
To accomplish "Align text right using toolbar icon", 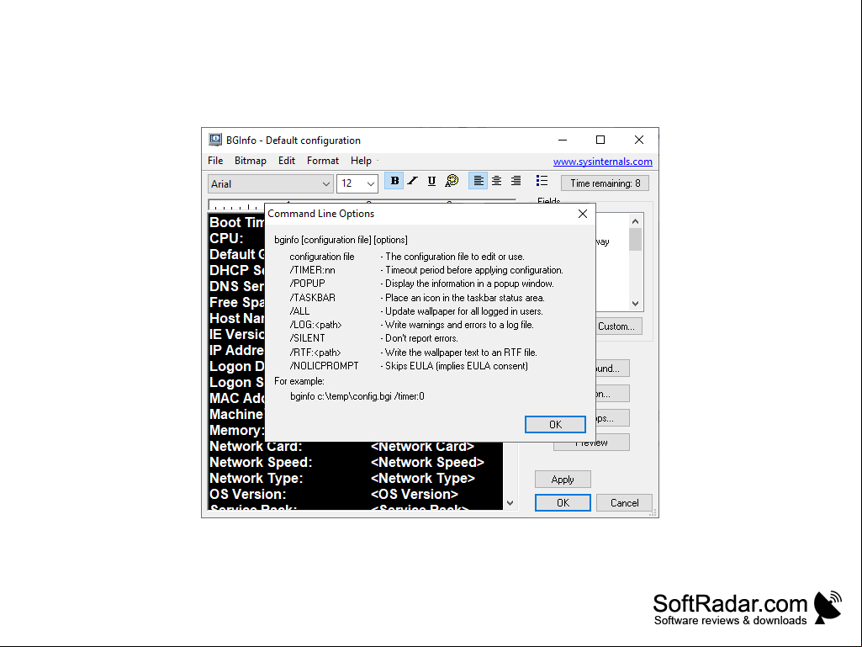I will click(x=516, y=181).
